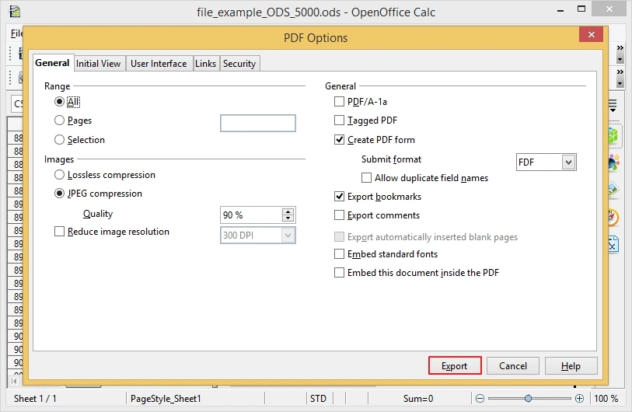Enable Embed this document inside the PDF
This screenshot has height=412, width=632.
click(340, 273)
